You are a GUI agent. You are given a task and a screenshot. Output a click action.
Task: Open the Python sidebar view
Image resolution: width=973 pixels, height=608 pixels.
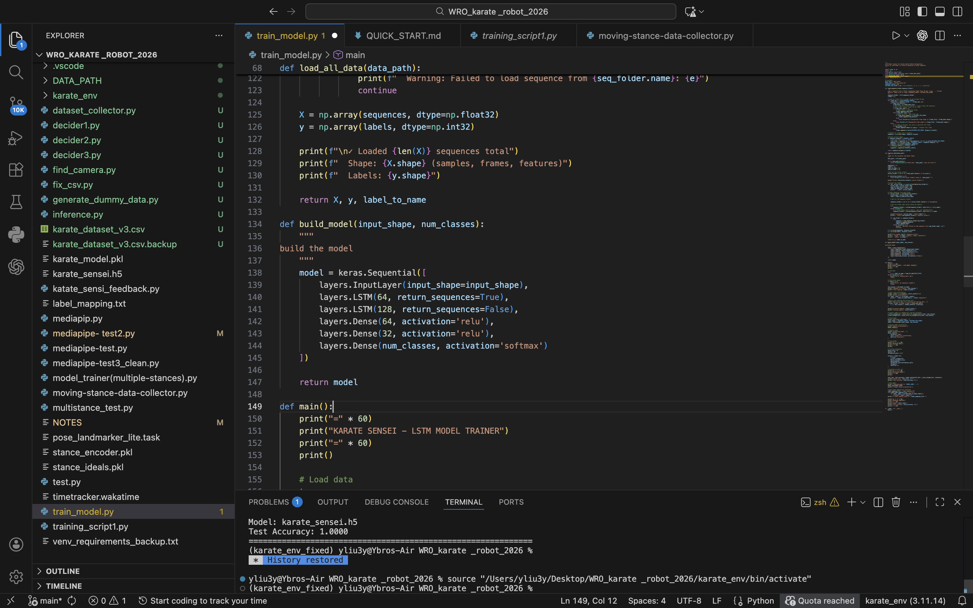click(16, 234)
